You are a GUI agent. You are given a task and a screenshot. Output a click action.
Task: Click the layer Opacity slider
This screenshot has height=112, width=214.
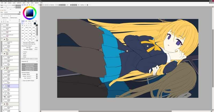[12, 14]
